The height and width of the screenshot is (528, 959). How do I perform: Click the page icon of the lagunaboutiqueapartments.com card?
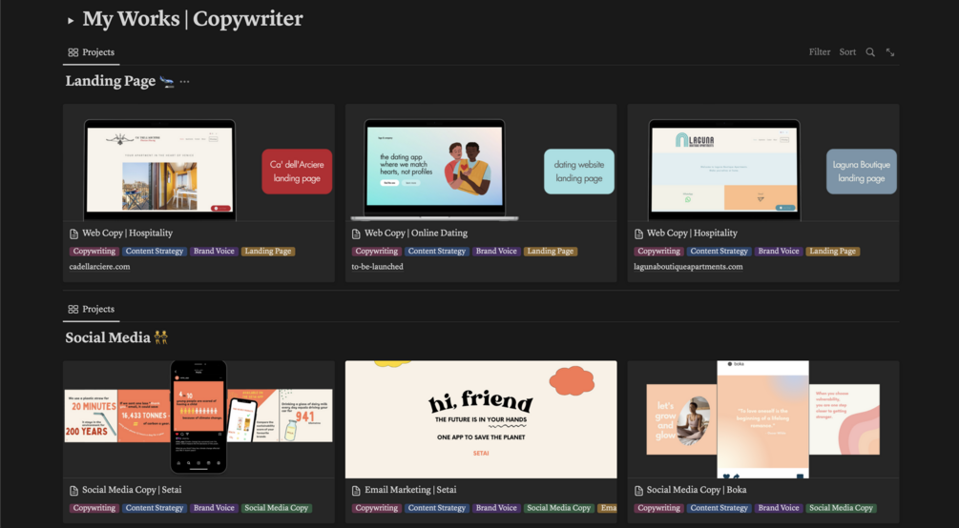click(638, 234)
